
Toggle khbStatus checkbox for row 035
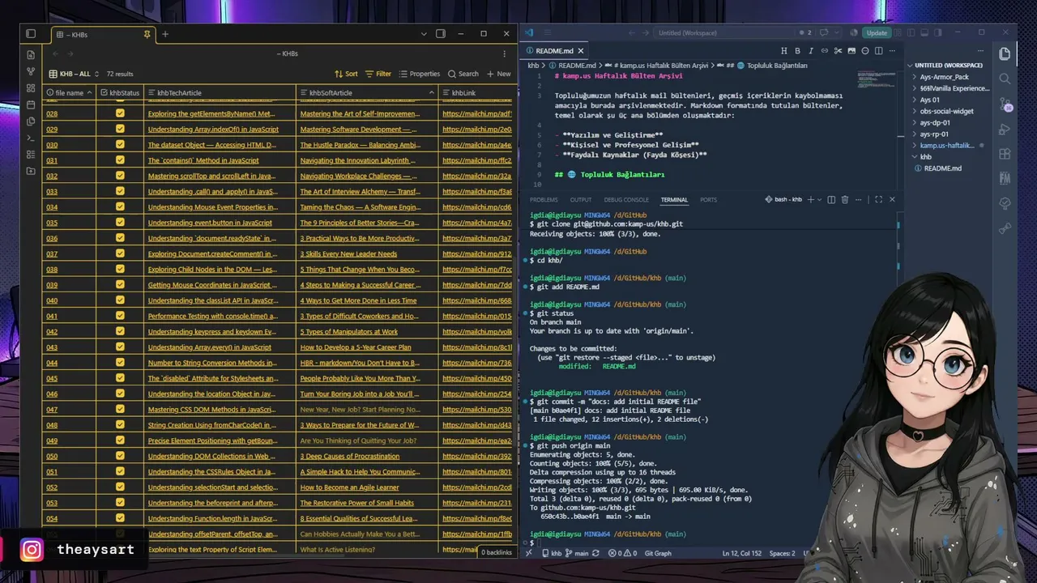coord(120,223)
